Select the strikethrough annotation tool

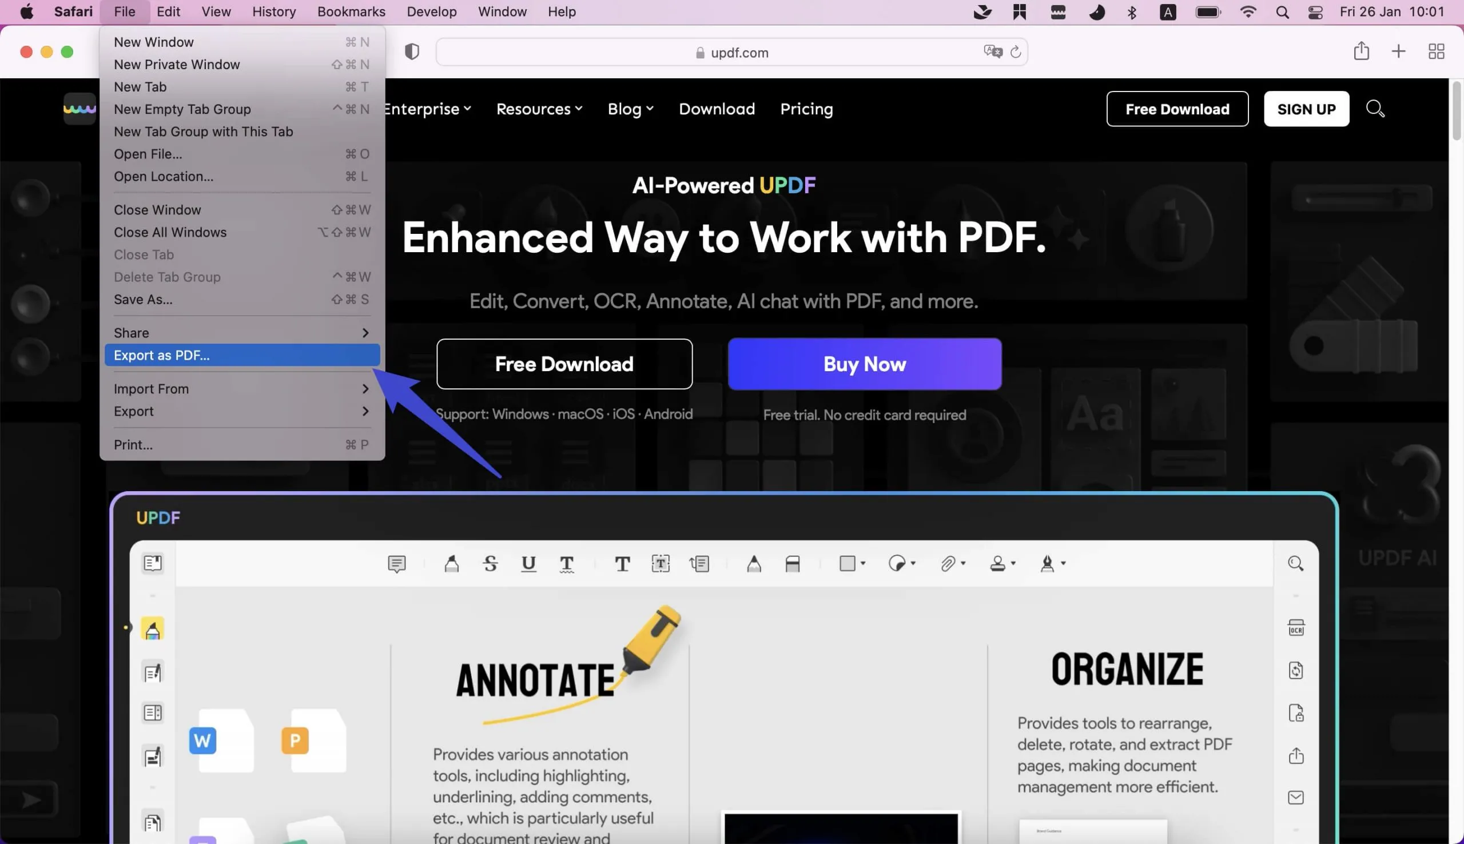pyautogui.click(x=490, y=562)
